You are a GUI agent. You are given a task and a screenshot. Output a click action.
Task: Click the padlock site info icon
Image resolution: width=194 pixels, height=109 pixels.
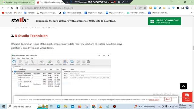click(22, 8)
